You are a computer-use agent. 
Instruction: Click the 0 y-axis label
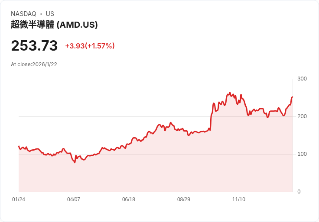coord(299,192)
